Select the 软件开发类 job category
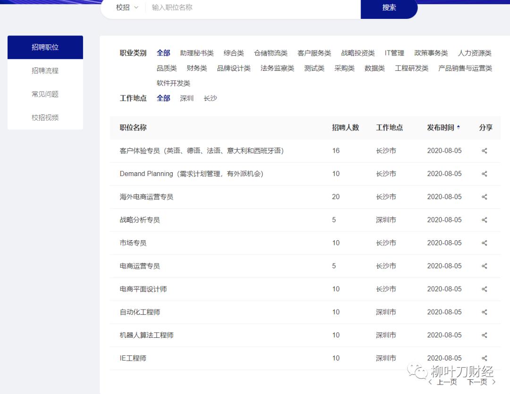 (173, 83)
